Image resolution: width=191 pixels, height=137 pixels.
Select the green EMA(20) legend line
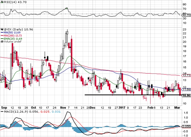(x=2, y=39)
